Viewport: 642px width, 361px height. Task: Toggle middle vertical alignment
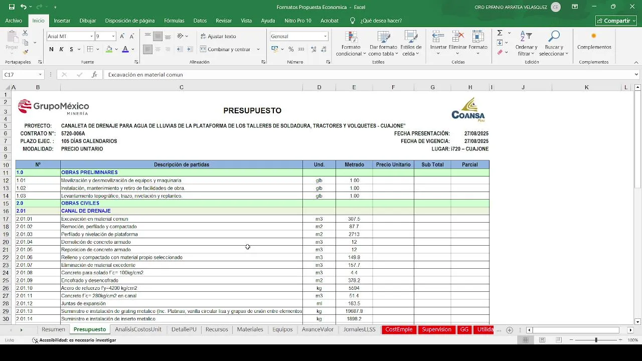[158, 36]
